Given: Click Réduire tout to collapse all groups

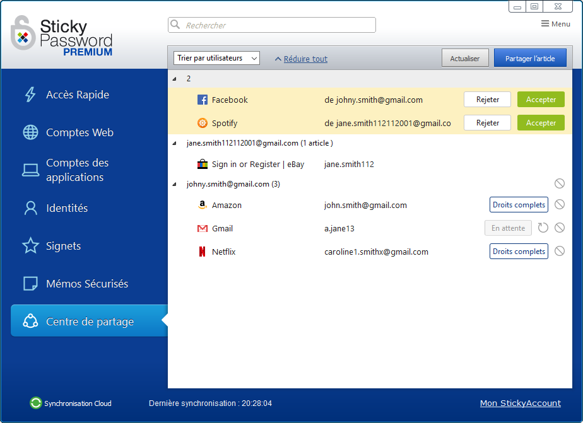Looking at the screenshot, I should [x=305, y=59].
